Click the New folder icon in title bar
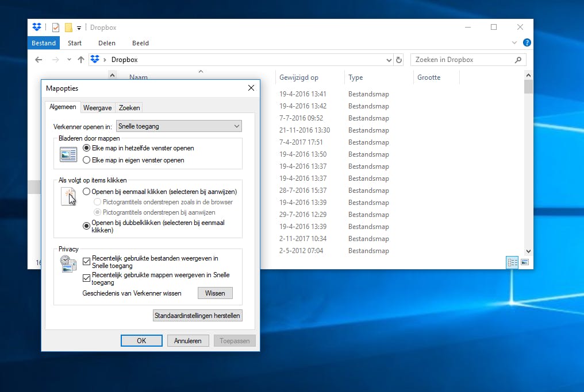Image resolution: width=584 pixels, height=392 pixels. (68, 28)
